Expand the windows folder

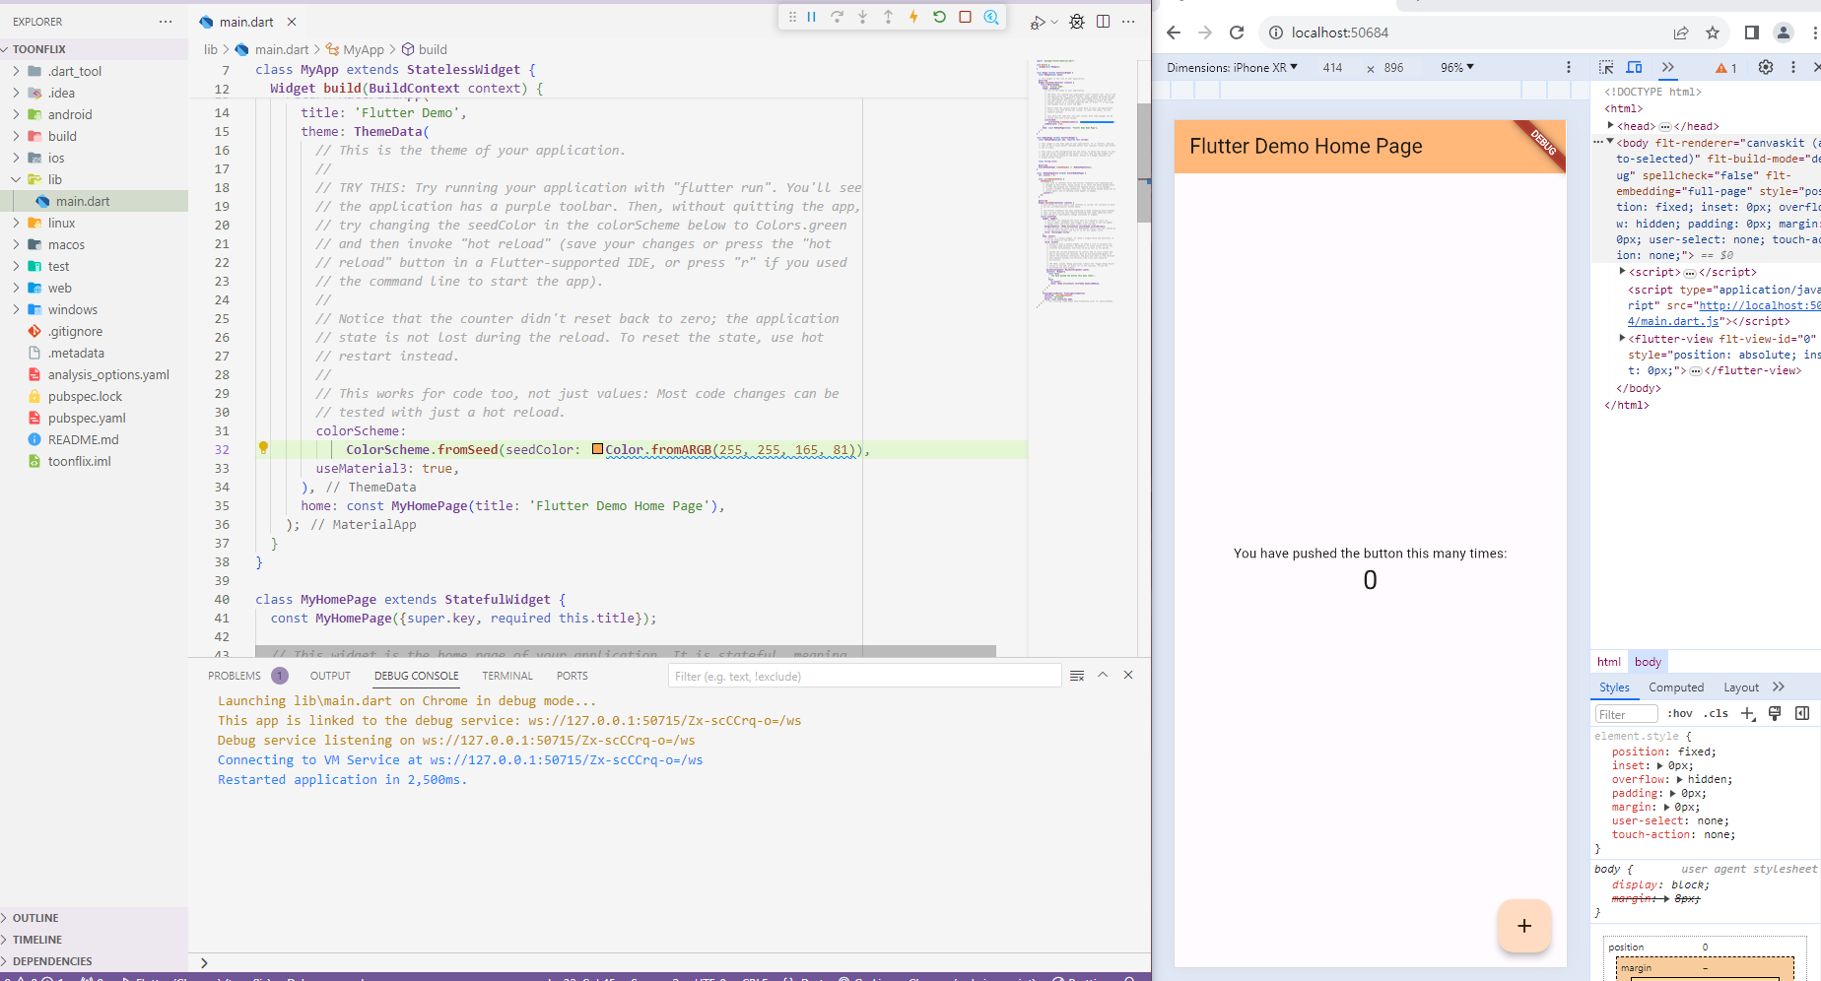(73, 309)
